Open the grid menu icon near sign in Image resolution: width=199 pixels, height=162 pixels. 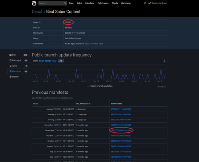pos(145,3)
